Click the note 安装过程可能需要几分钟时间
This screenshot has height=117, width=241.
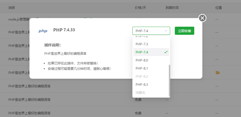point(79,69)
